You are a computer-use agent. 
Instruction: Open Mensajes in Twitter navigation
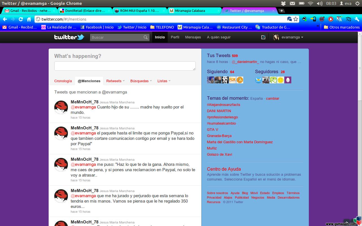(193, 37)
